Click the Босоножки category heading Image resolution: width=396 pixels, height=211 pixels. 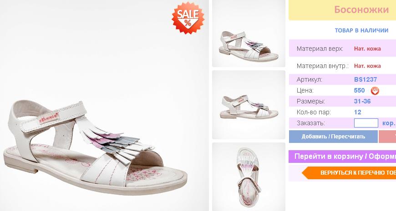click(361, 10)
